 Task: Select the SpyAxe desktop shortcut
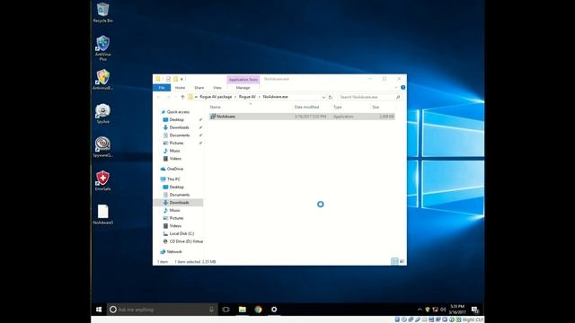pos(102,114)
